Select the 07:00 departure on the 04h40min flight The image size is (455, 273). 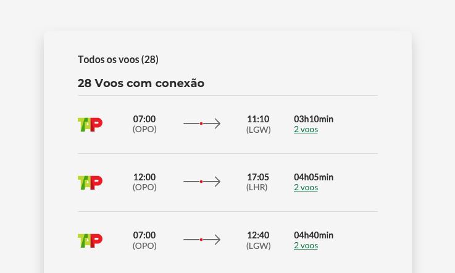coord(144,235)
